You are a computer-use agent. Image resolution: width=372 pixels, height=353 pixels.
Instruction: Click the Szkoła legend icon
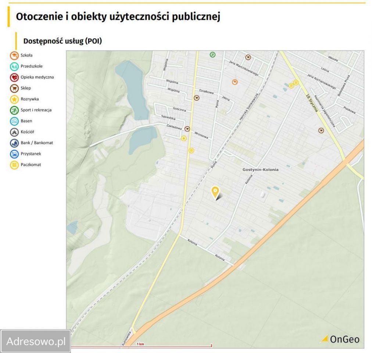(x=14, y=55)
